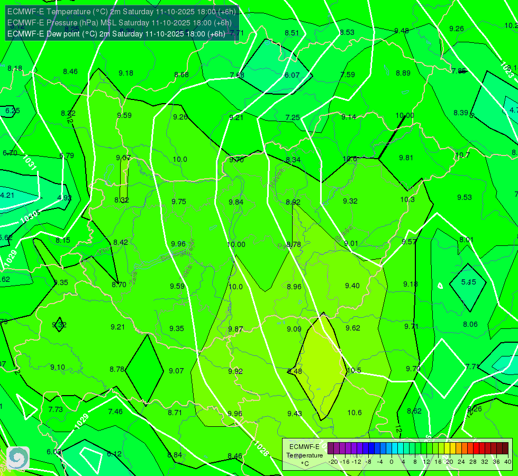Image resolution: width=518 pixels, height=476 pixels.
Task: Click the dew point value 8.42
Action: click(x=121, y=242)
